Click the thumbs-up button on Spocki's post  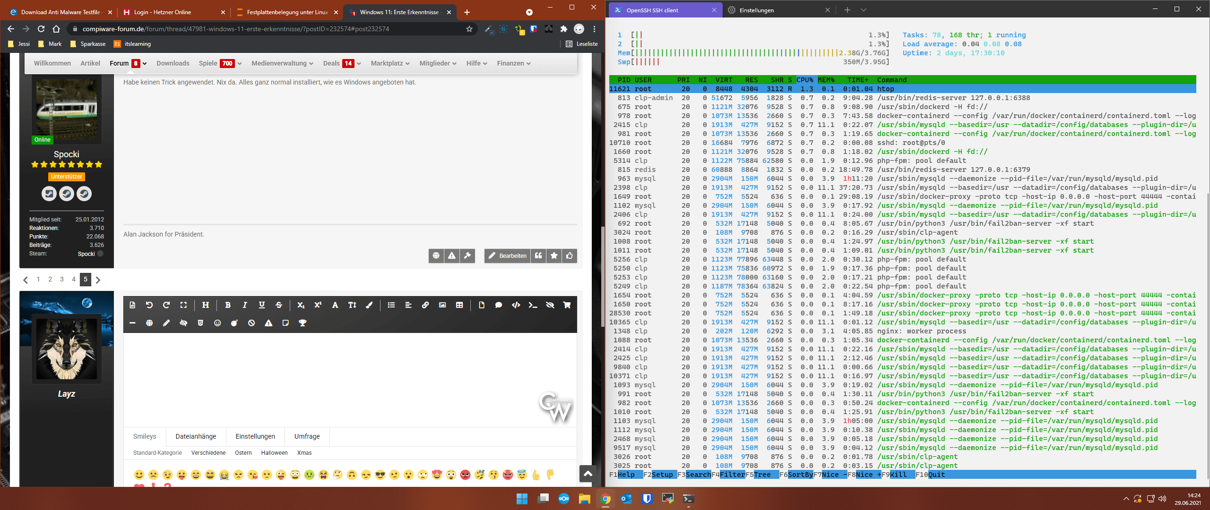point(570,255)
